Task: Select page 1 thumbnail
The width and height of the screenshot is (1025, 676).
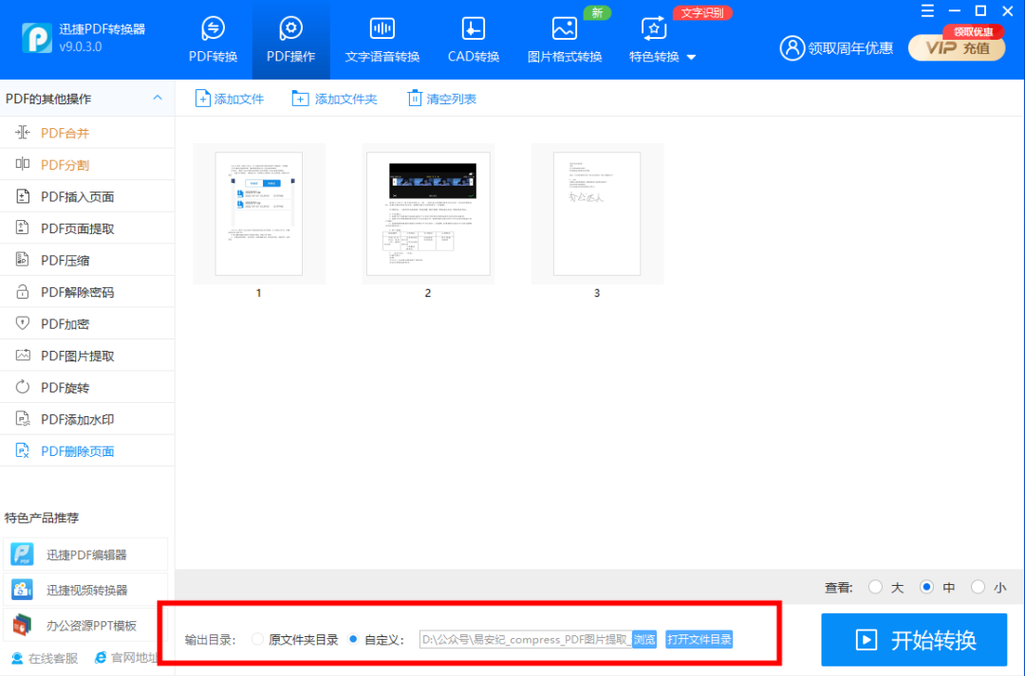Action: [x=259, y=213]
